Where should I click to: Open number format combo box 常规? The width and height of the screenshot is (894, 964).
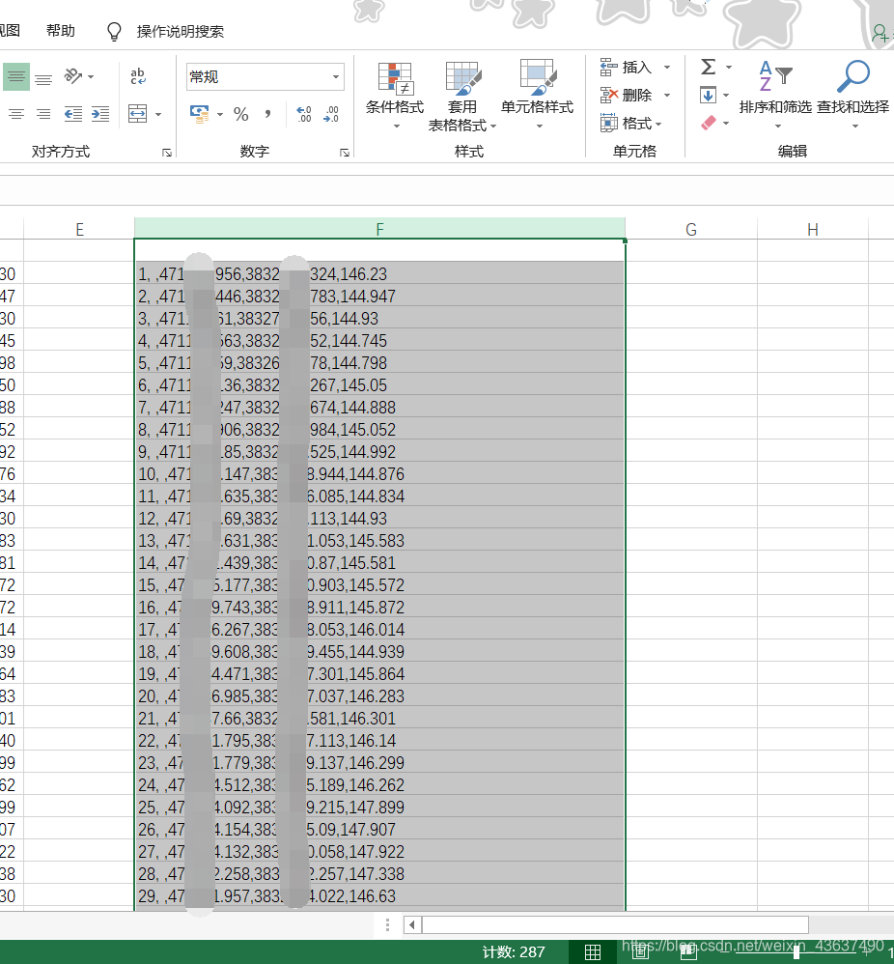pos(265,77)
